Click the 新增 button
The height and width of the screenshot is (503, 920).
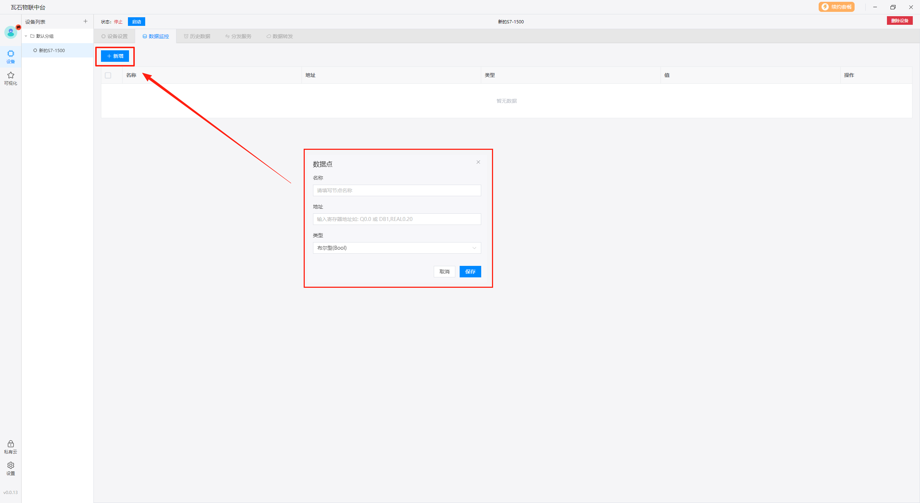click(x=115, y=56)
